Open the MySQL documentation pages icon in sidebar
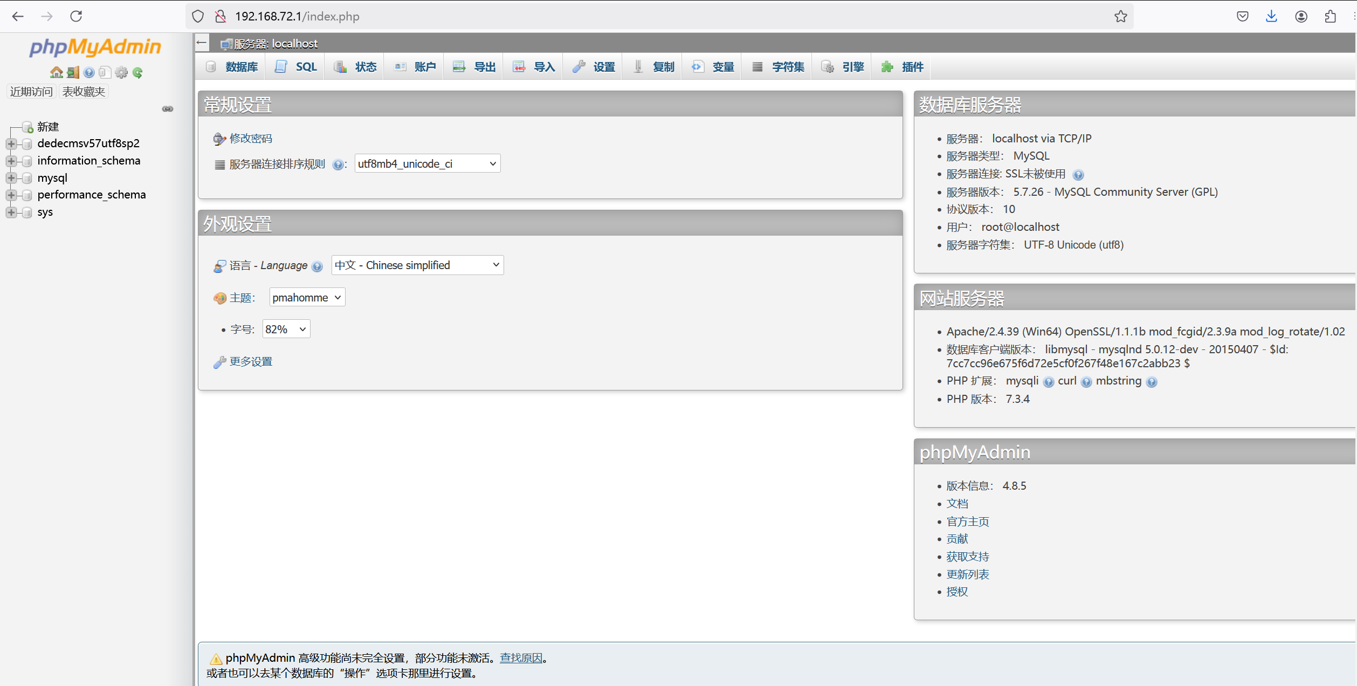 [x=105, y=72]
